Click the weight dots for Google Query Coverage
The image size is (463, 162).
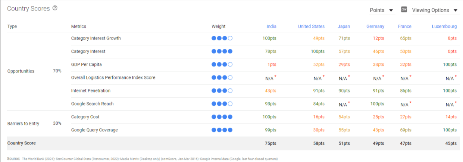coord(222,130)
